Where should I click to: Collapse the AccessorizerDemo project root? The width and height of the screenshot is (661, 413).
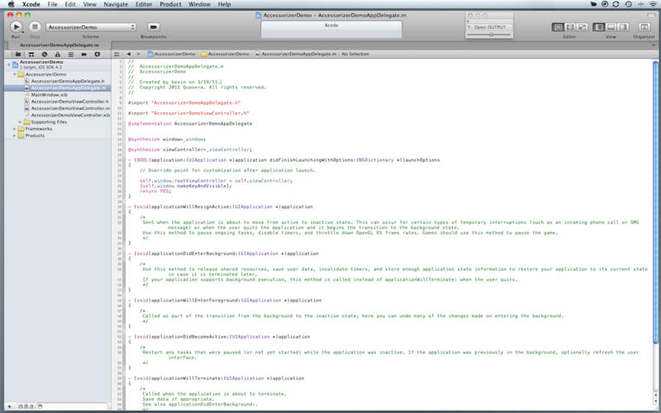click(x=9, y=64)
